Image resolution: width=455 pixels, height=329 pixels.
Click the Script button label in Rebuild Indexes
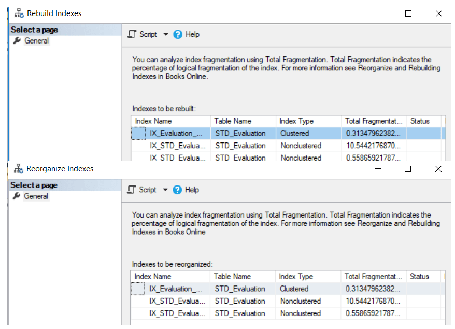point(148,34)
